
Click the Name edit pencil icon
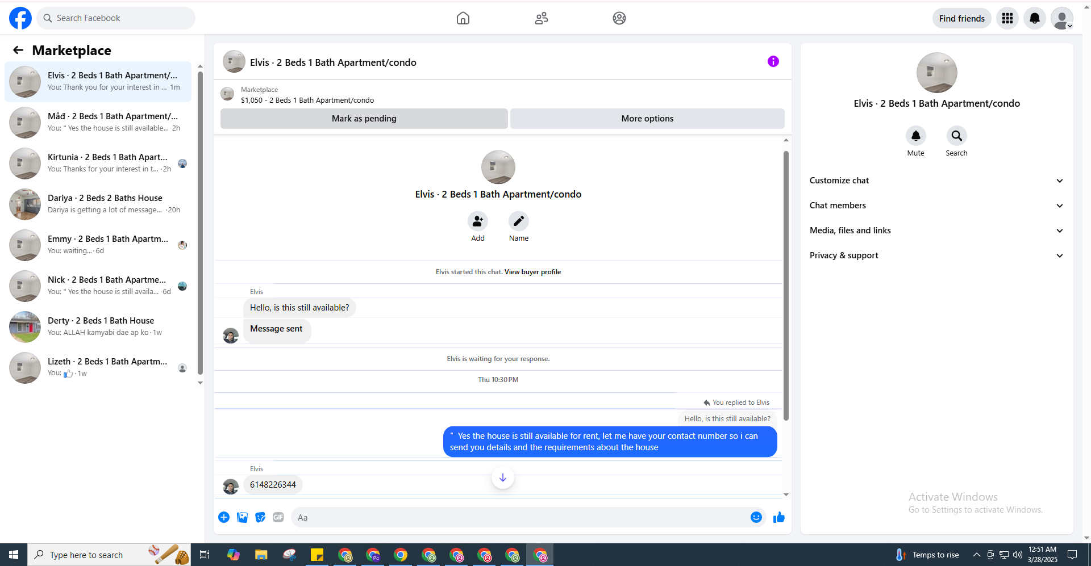(x=519, y=221)
